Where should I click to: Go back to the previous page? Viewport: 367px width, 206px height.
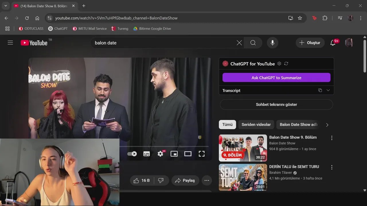tap(6, 18)
